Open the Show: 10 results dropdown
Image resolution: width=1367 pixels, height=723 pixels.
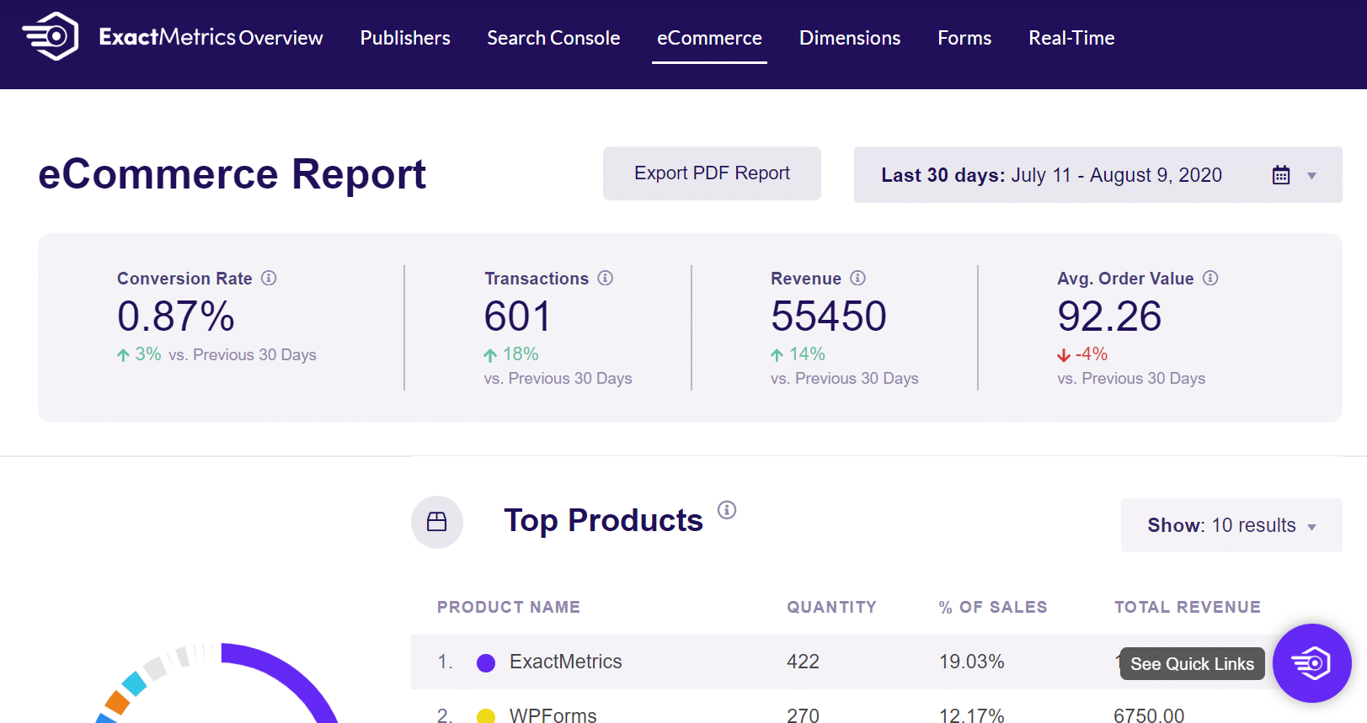pos(1231,525)
